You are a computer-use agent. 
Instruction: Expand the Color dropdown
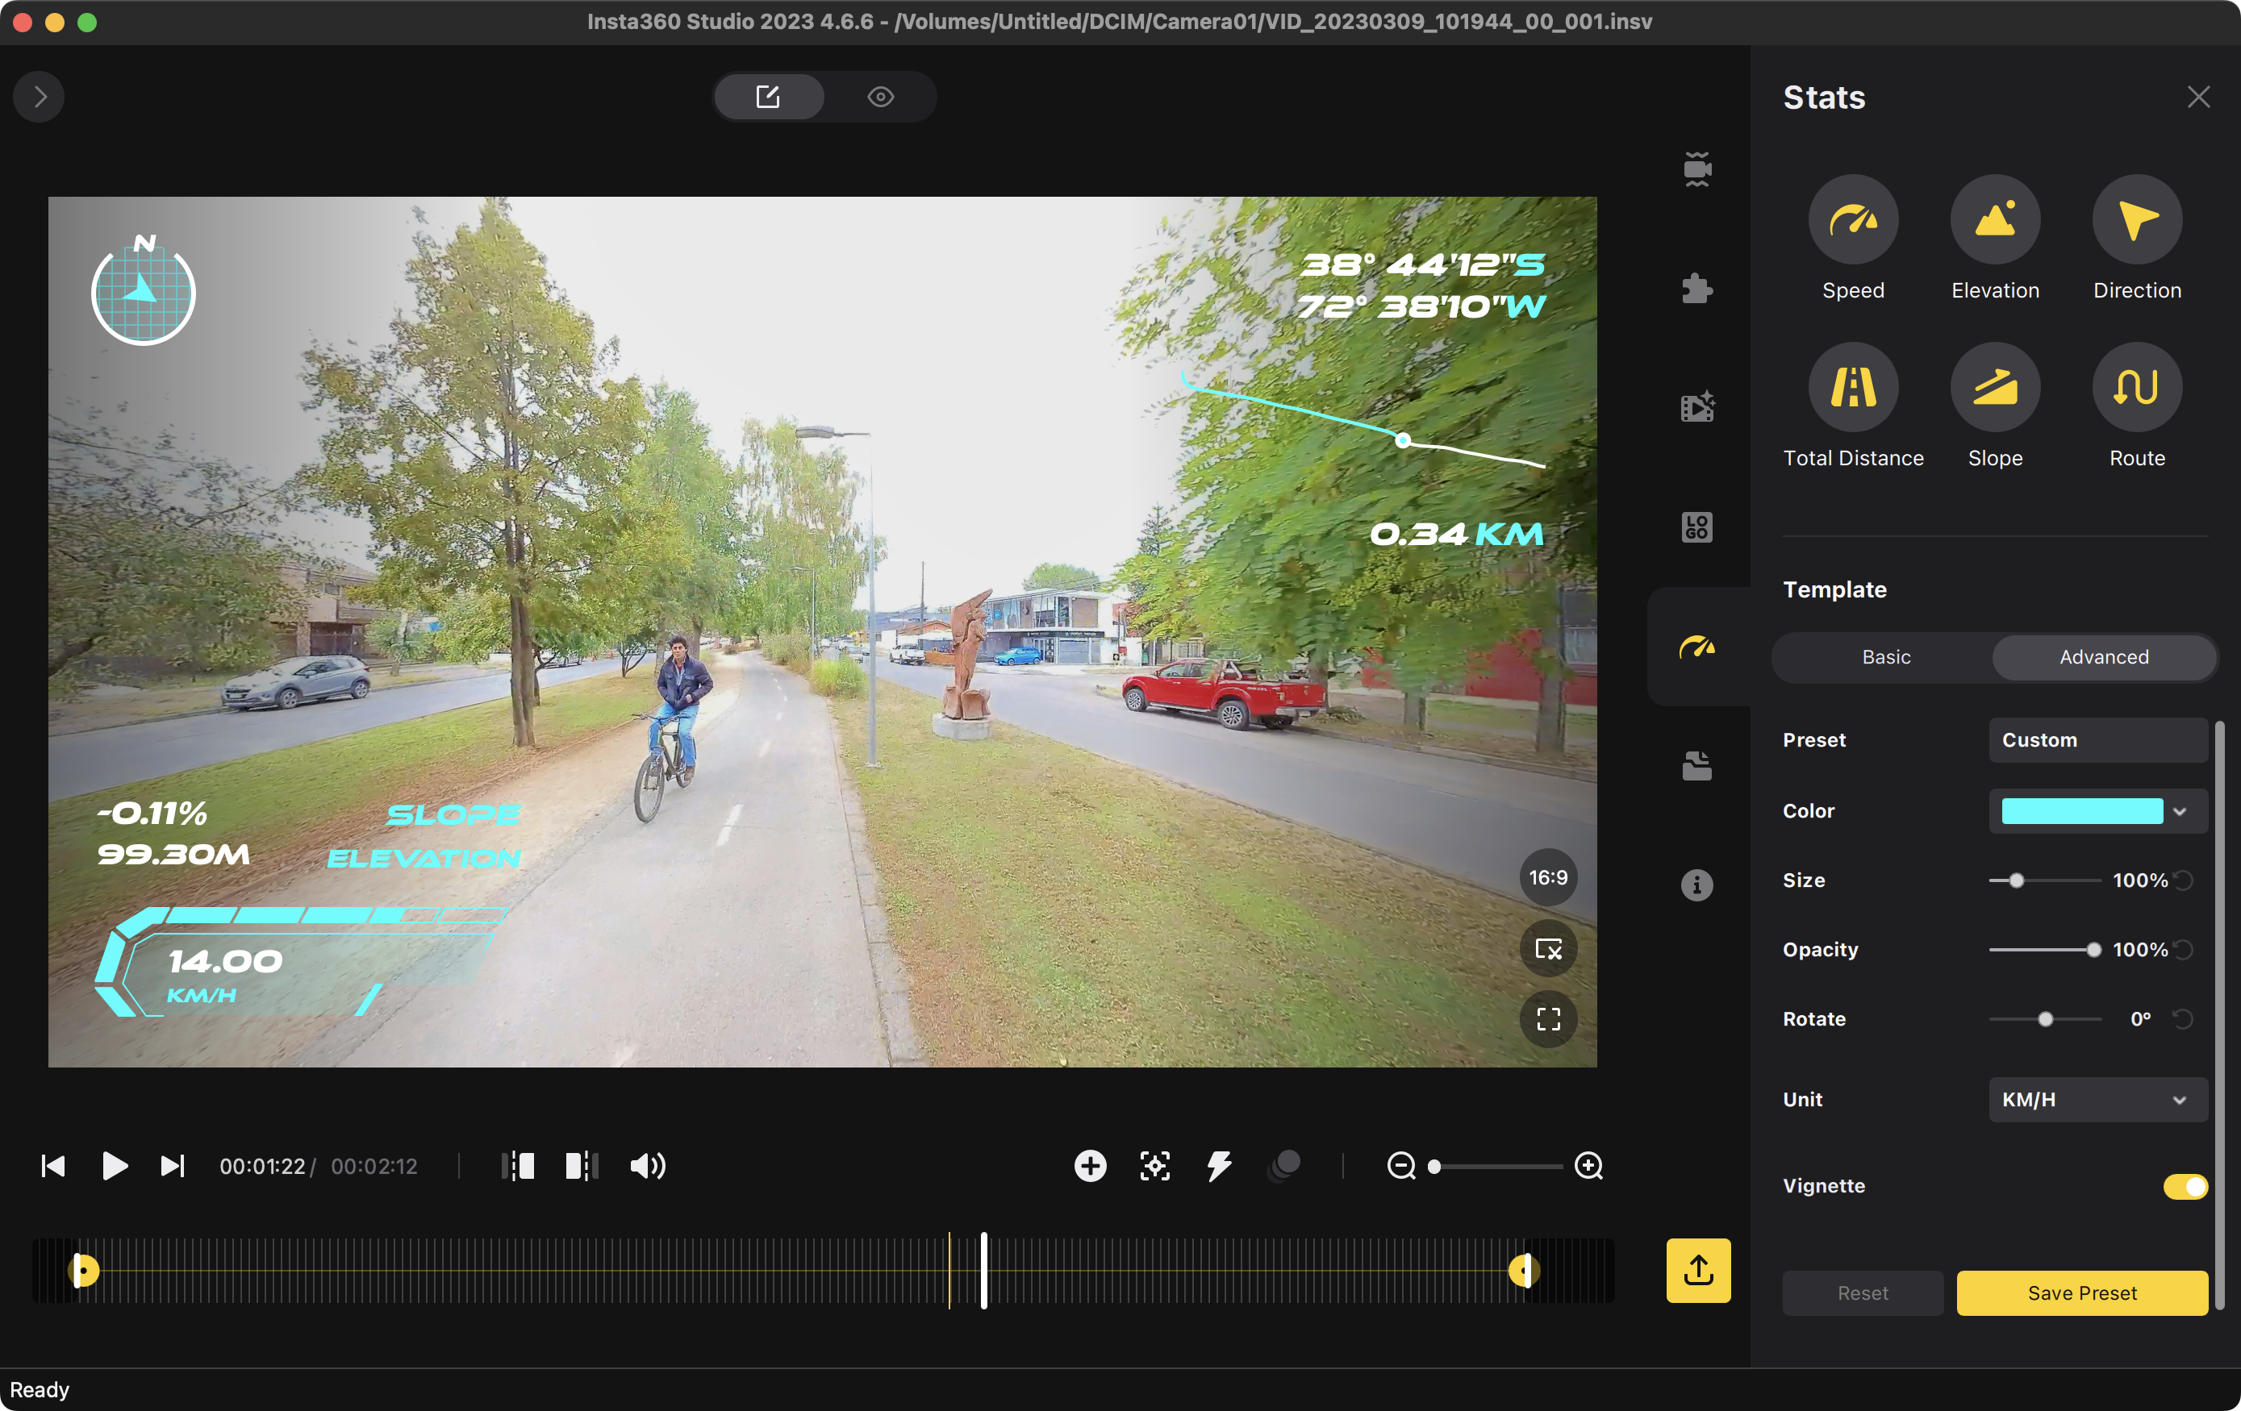[x=2097, y=811]
